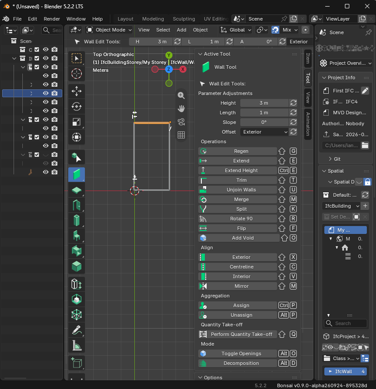Open the file browser folder icon
This screenshot has height=389, width=376.
[365, 145]
